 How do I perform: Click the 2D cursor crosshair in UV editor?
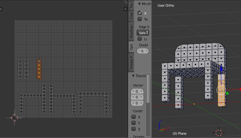(15, 118)
